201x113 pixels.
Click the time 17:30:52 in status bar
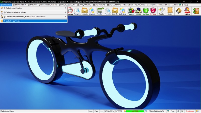coord(119,111)
